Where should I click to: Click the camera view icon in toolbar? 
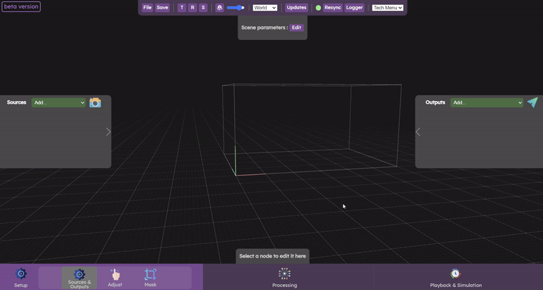[x=219, y=7]
